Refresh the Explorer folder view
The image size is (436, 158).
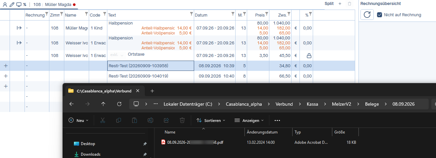pos(119,104)
